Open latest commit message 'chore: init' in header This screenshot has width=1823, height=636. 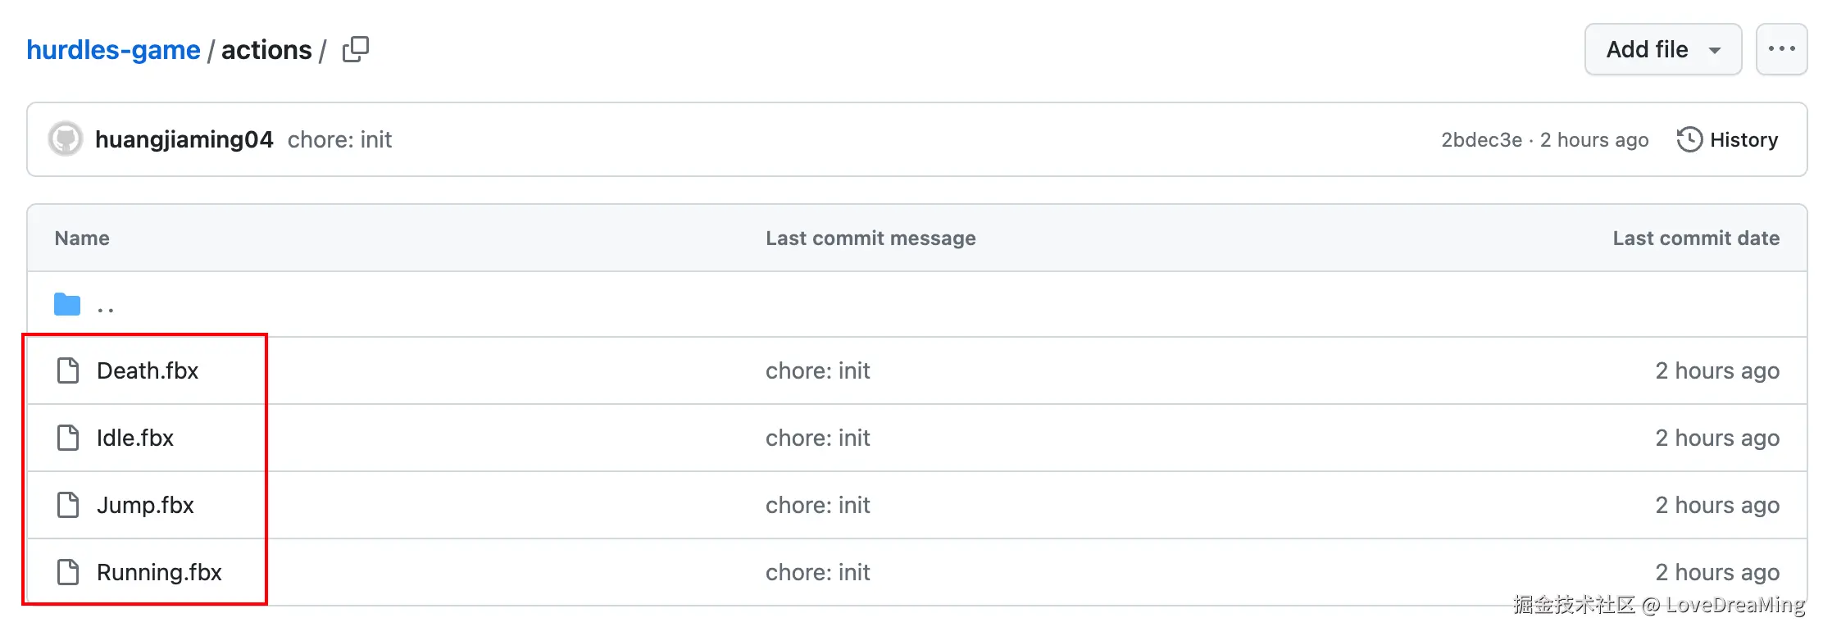339,139
